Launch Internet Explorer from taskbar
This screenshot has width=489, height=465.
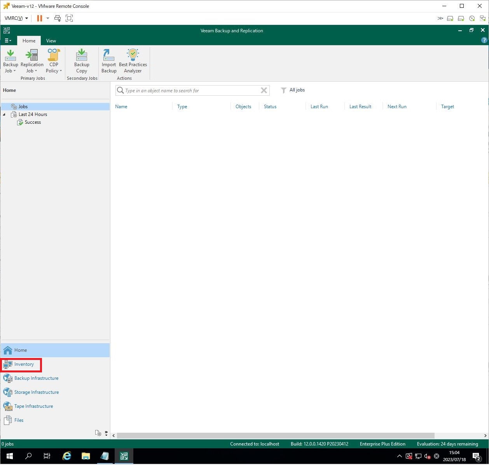tap(67, 456)
